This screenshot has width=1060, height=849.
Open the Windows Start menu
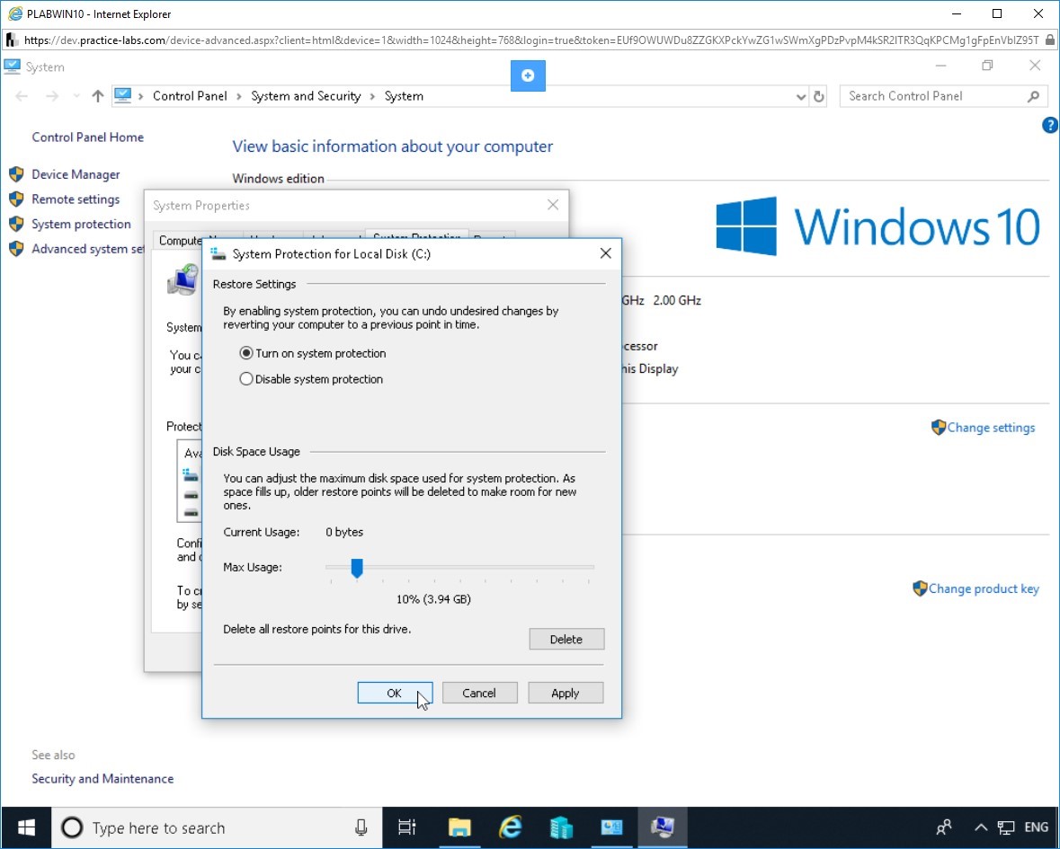(x=26, y=827)
